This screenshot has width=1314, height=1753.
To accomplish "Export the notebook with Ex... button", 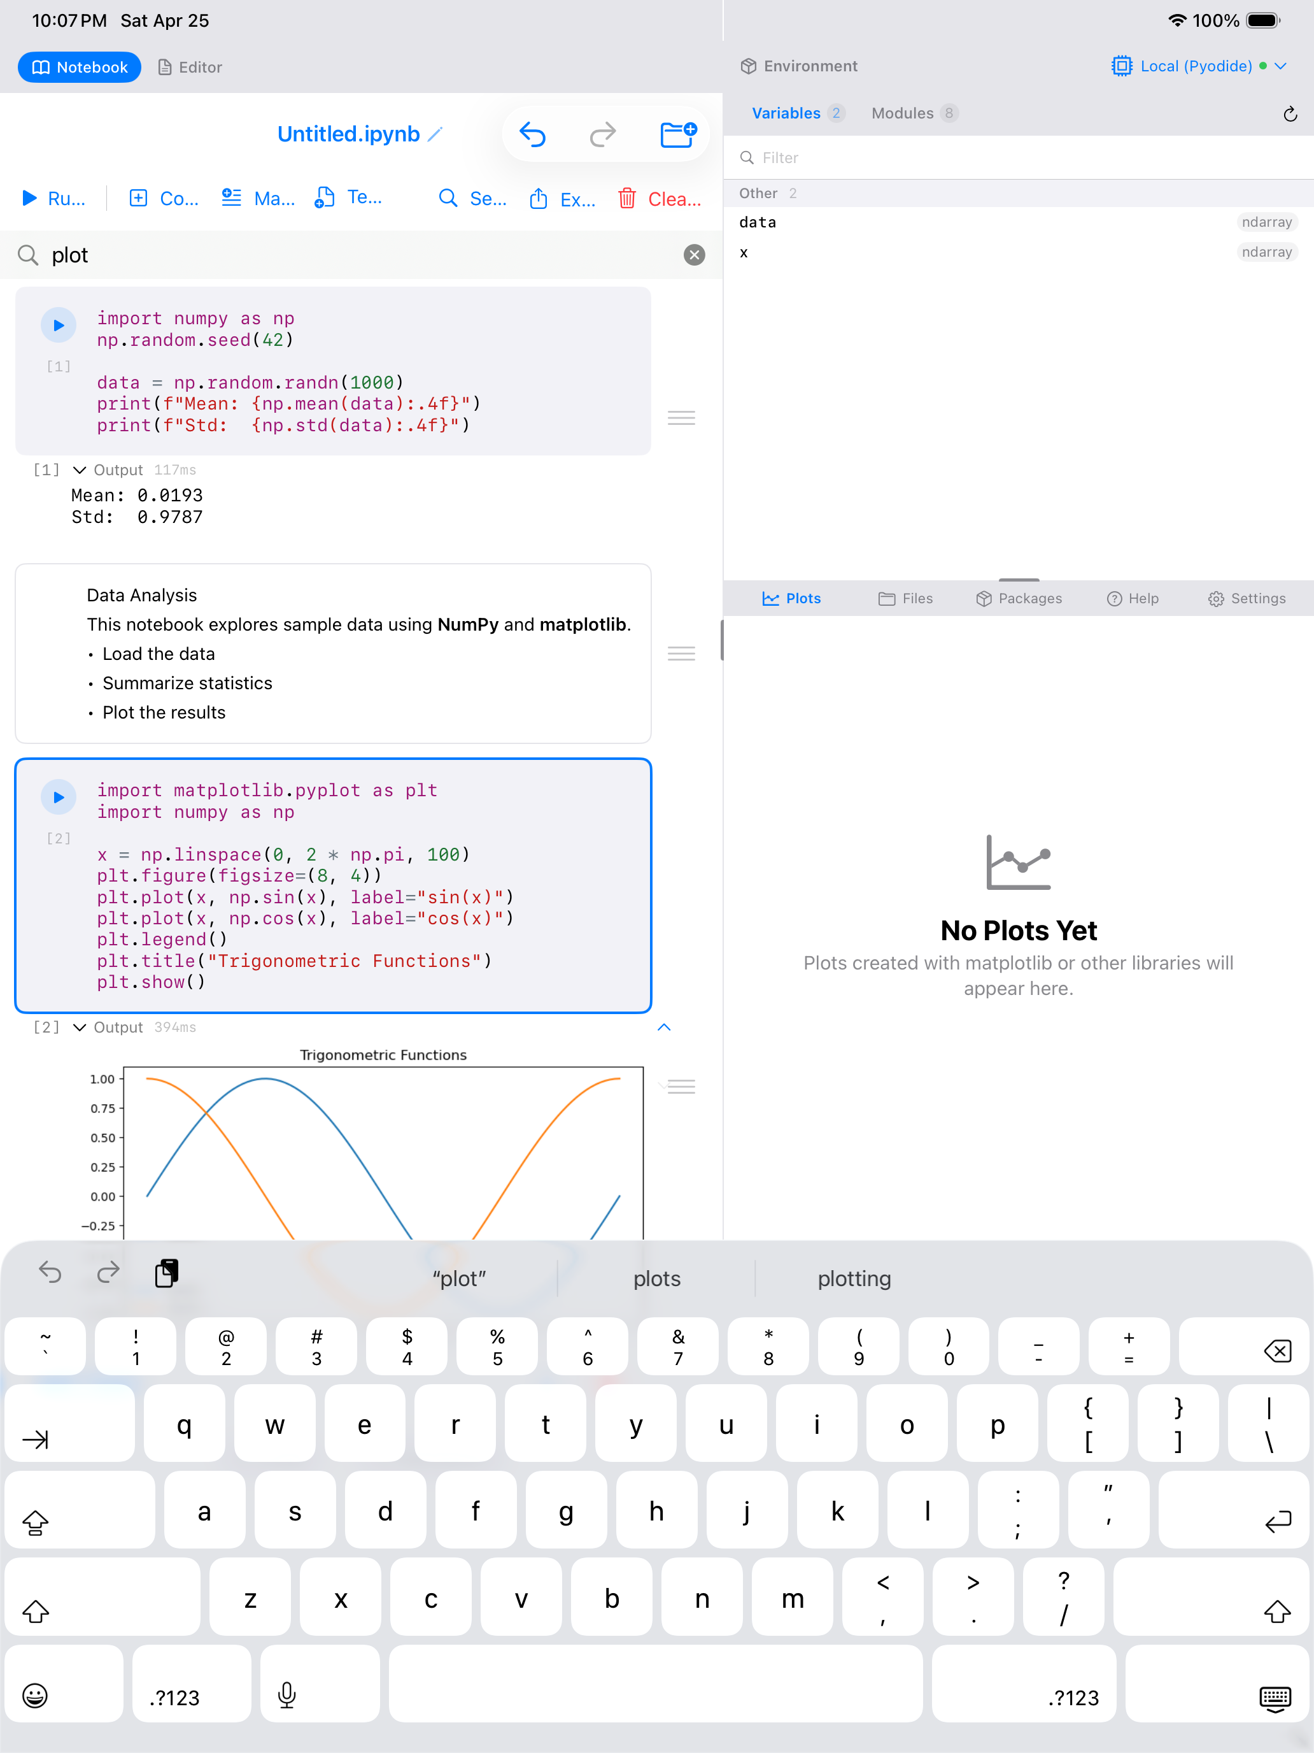I will pos(562,198).
